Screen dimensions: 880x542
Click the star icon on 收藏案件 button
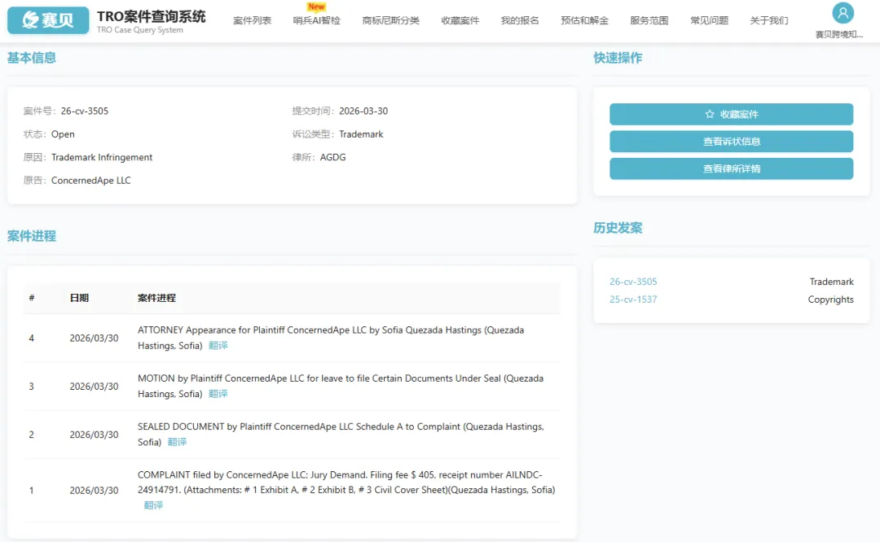point(710,115)
